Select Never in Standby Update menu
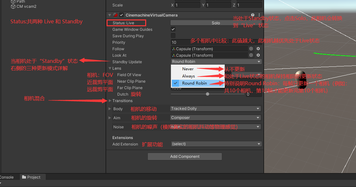Viewport: 356px width, 187px height. pos(198,69)
